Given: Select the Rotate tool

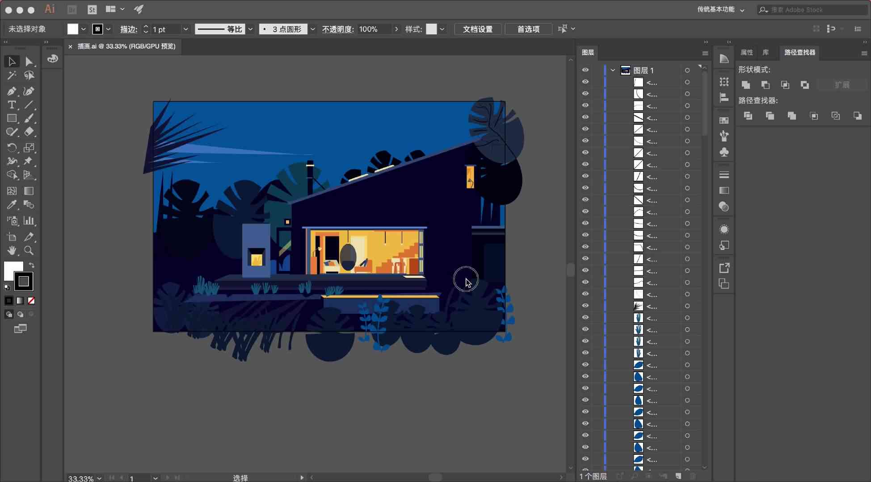Looking at the screenshot, I should click(11, 147).
